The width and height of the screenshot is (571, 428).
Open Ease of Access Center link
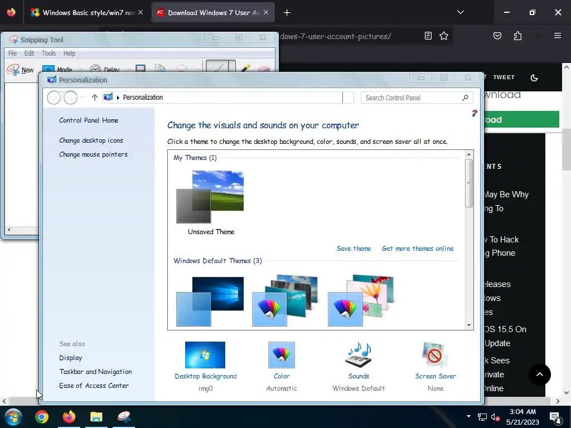tap(94, 386)
